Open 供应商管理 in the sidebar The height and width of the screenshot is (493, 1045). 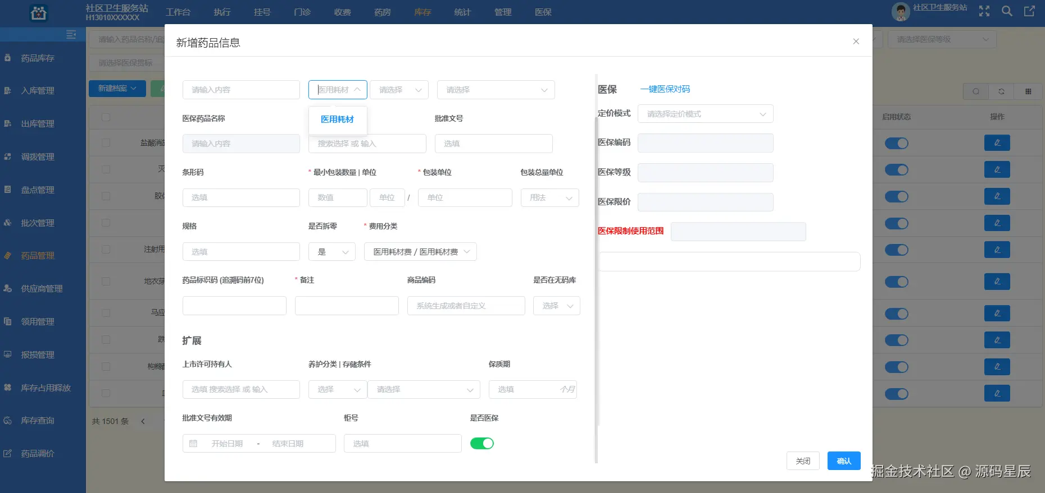point(43,289)
